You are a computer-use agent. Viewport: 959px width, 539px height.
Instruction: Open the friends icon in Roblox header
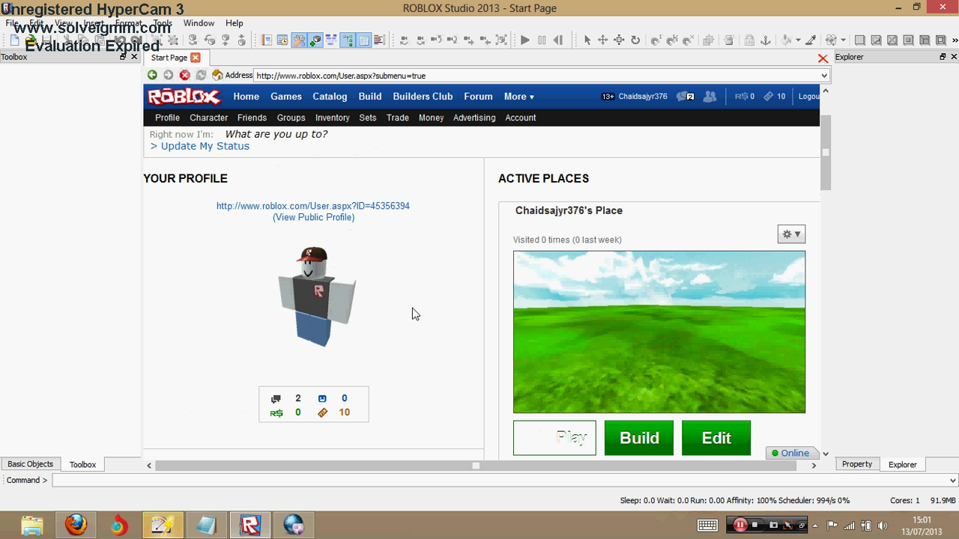pos(710,97)
